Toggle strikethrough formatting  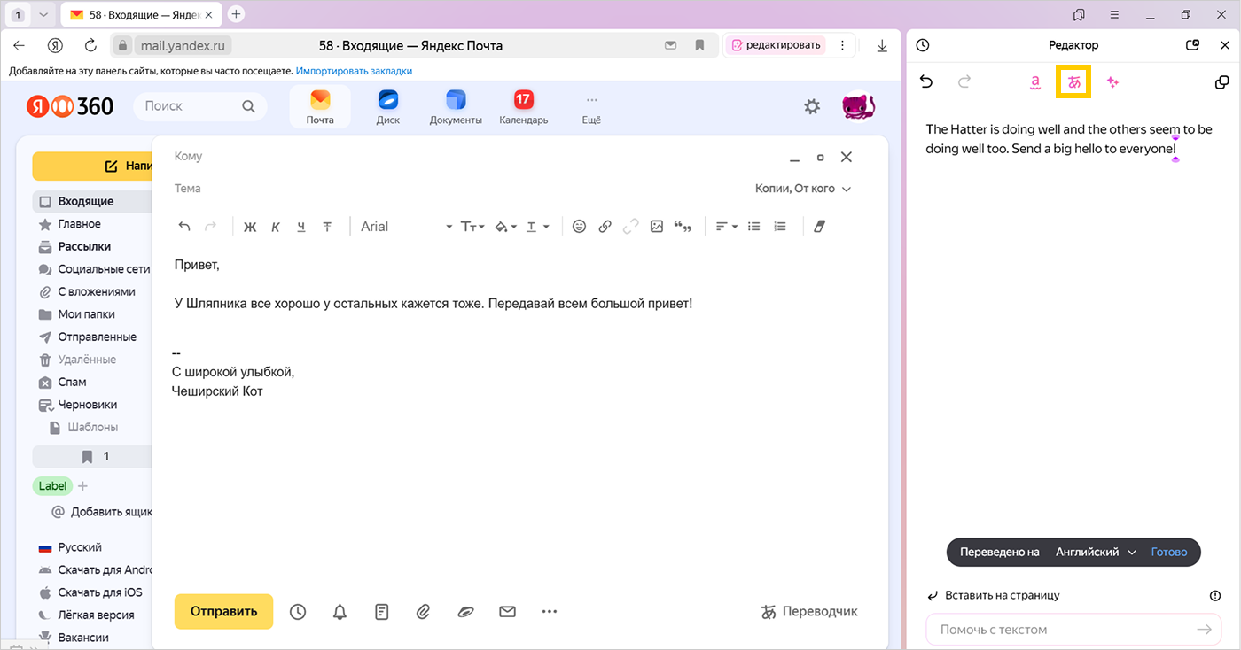[x=327, y=227]
